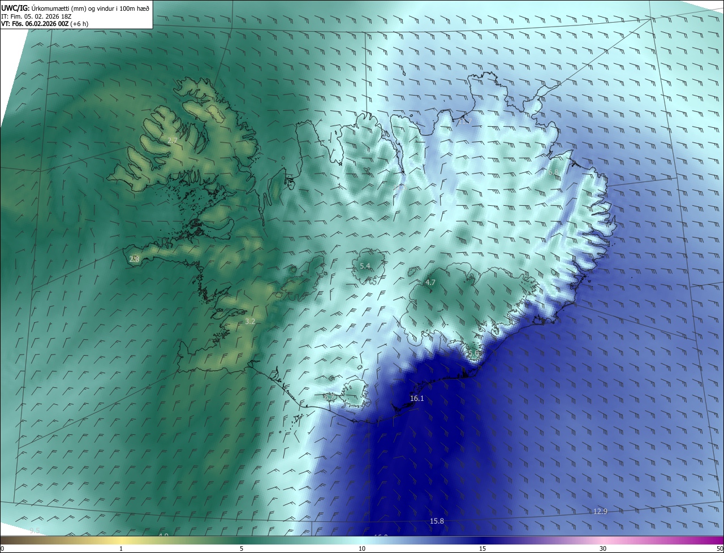Image resolution: width=724 pixels, height=553 pixels.
Task: Click the 2.7 value over the Westfjords
Action: click(x=173, y=140)
